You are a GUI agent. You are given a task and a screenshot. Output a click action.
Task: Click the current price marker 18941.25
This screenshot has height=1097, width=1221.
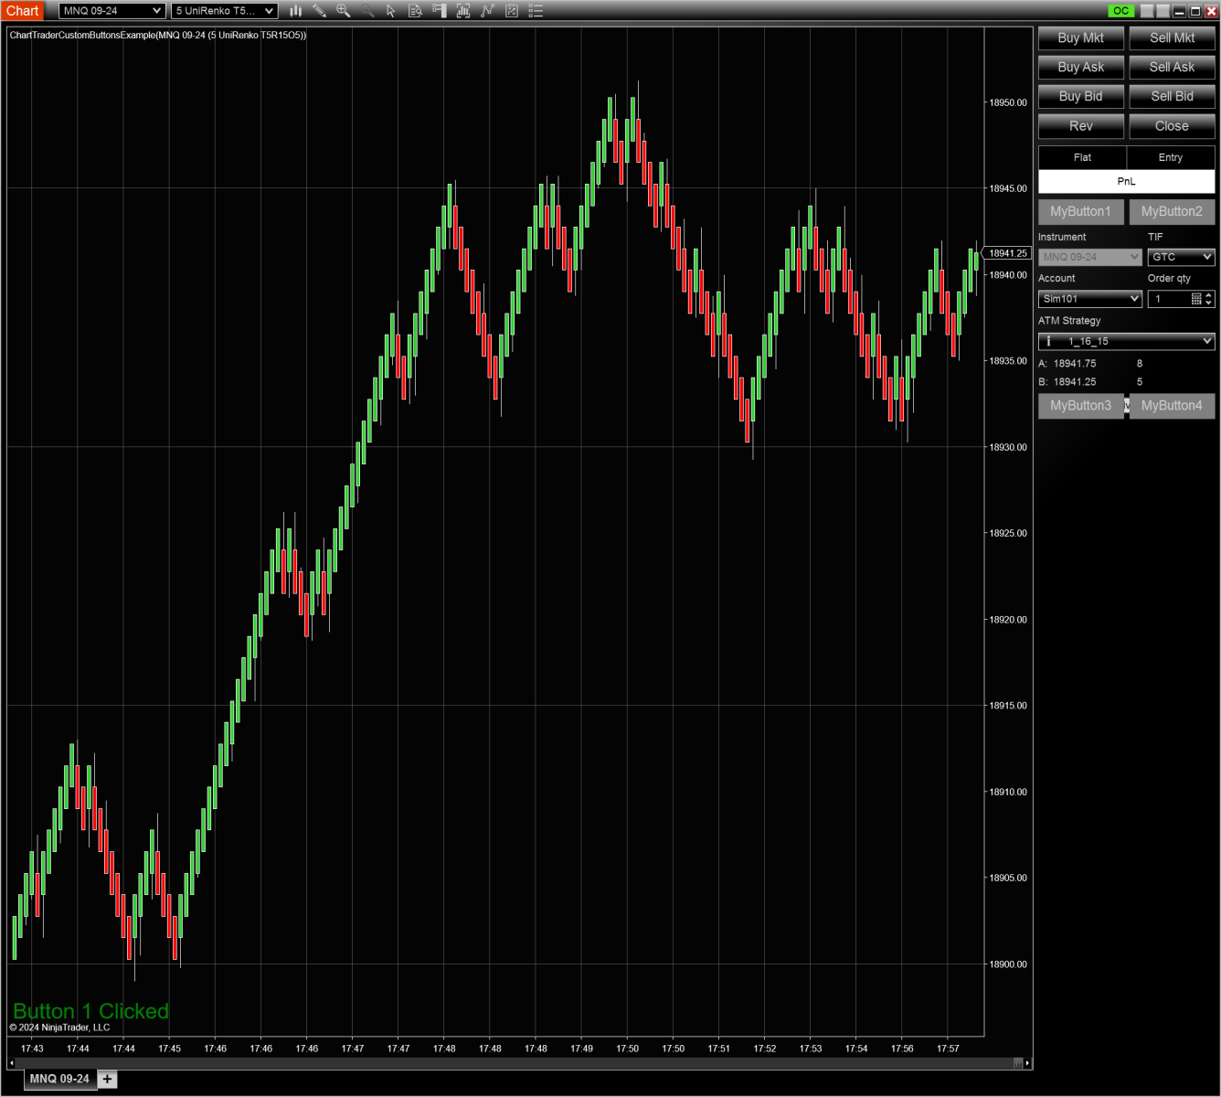[1007, 253]
